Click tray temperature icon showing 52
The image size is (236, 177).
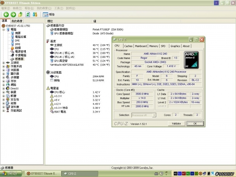click(x=180, y=174)
